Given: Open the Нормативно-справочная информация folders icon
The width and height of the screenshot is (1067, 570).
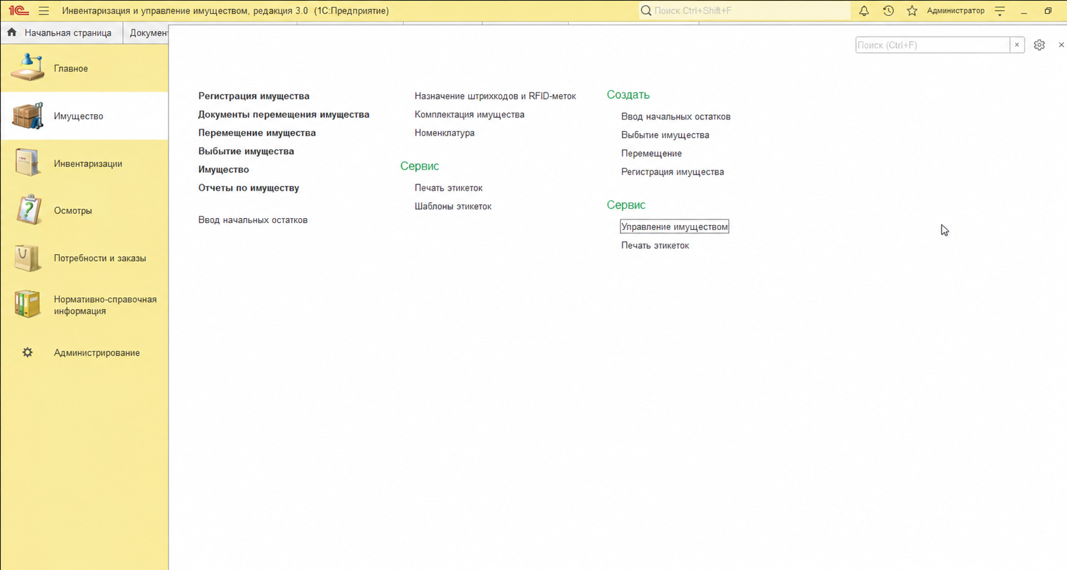Looking at the screenshot, I should click(28, 305).
